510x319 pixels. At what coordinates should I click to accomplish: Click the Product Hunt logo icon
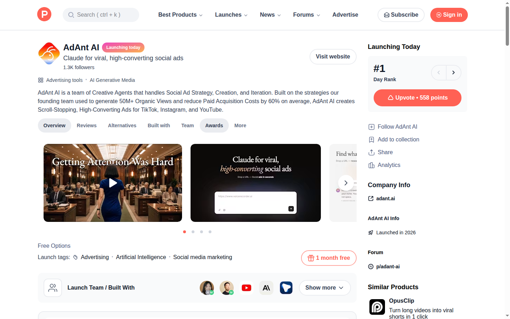click(44, 15)
